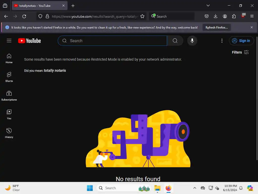Open the Firefox account icon
Screen dimensions: 258x194
pyautogui.click(x=225, y=16)
